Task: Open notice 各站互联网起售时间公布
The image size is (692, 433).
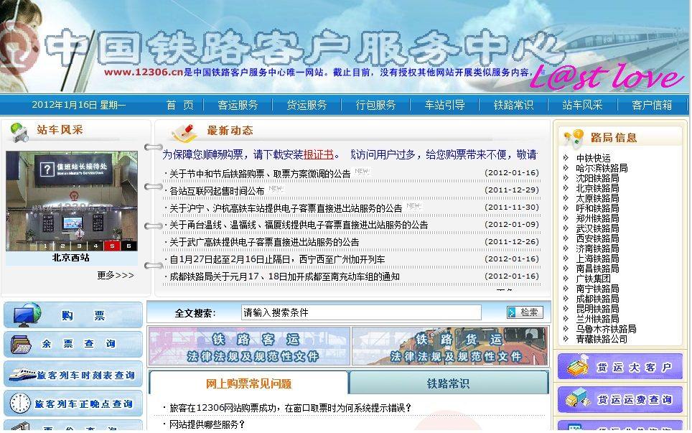Action: pos(217,191)
